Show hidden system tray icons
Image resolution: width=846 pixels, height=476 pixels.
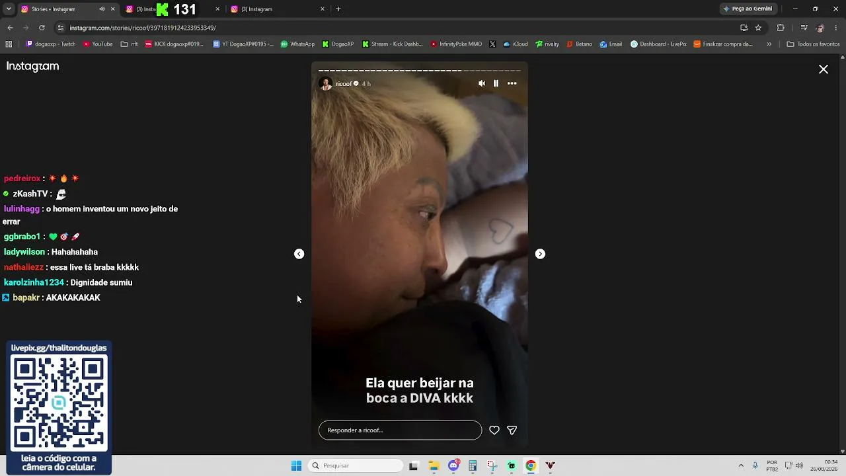click(x=741, y=465)
